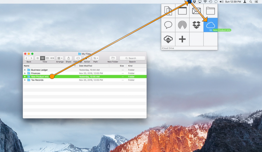262x152 pixels.
Task: Zoom the My Files window with green button
Action: point(32,54)
